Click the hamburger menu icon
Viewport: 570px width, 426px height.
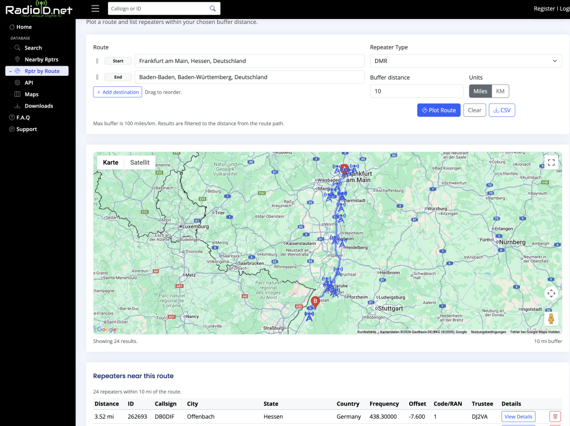coord(95,8)
